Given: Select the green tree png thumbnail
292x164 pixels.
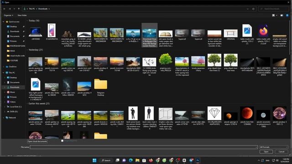Looking at the screenshot, I should [x=166, y=59].
